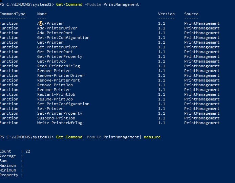
Task: Select the Write-PrinterNfcTag entry
Action: (60, 123)
